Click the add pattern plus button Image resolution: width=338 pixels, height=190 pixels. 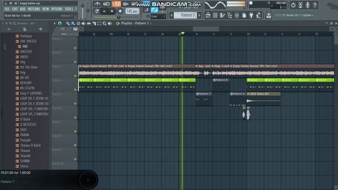click(x=199, y=15)
